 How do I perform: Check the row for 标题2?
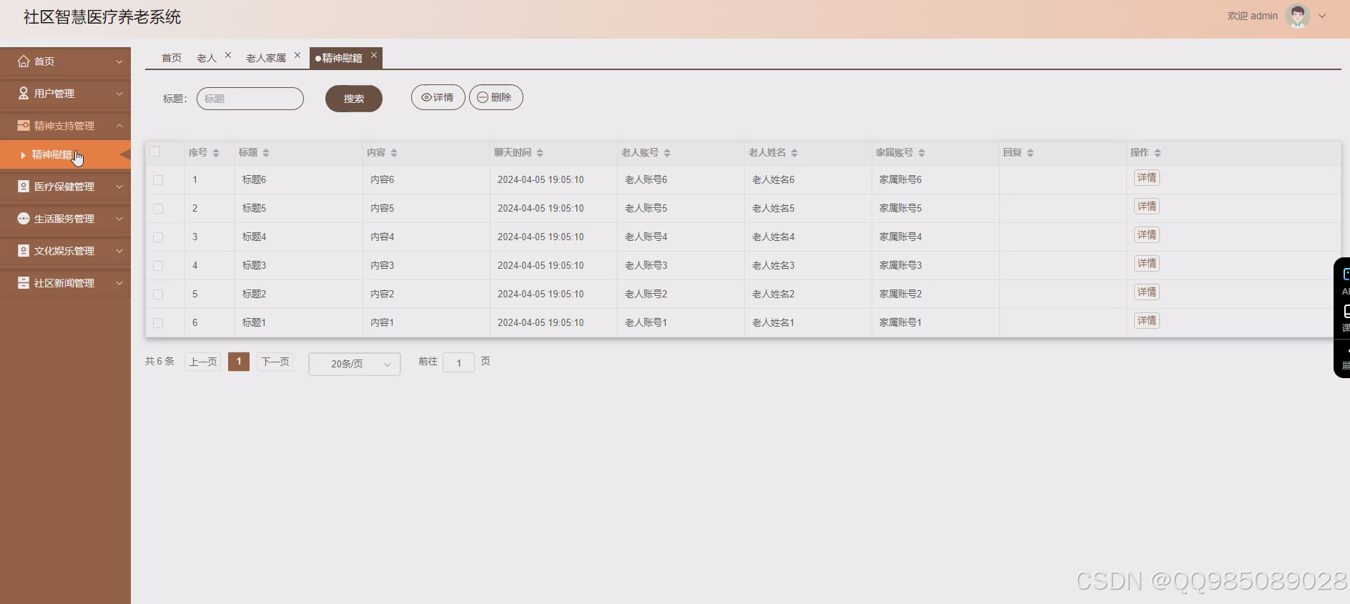click(x=158, y=294)
